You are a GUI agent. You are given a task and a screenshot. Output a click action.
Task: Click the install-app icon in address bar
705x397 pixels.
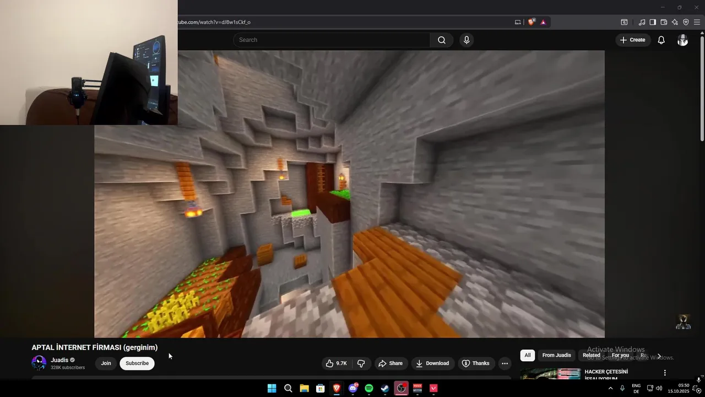(518, 22)
